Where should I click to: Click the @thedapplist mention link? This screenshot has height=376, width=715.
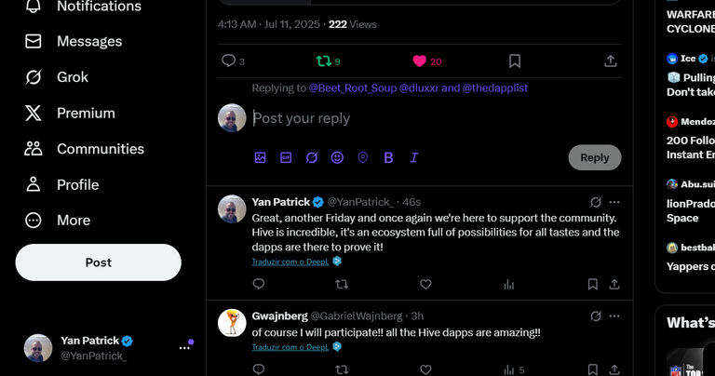coord(495,88)
